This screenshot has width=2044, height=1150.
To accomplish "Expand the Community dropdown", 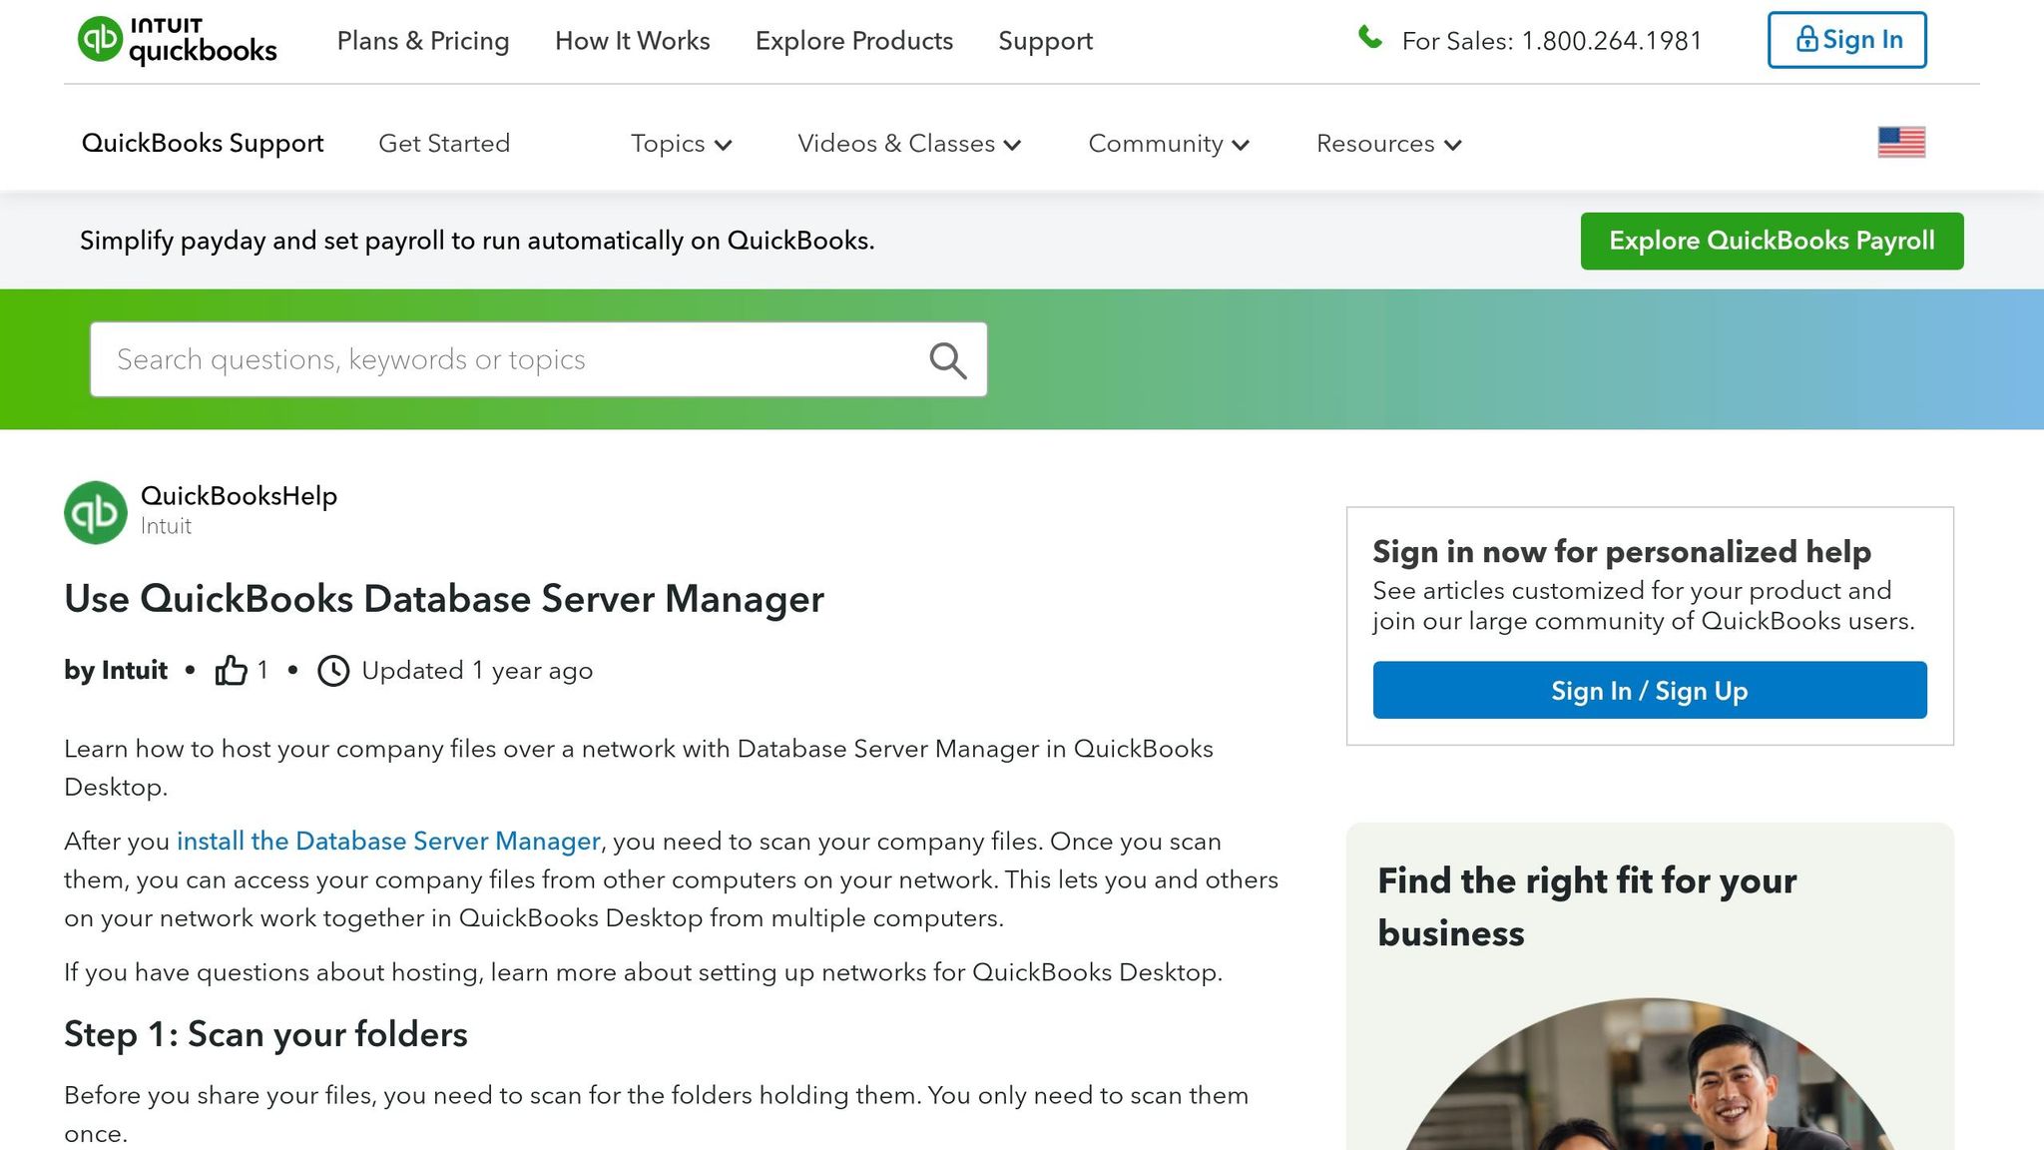I will 1167,143.
